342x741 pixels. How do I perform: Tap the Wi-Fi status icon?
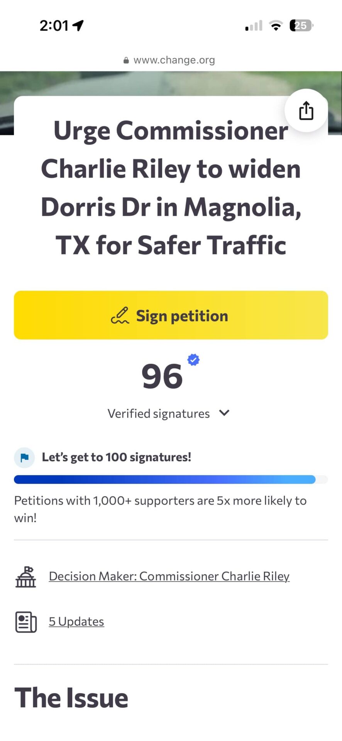click(276, 26)
